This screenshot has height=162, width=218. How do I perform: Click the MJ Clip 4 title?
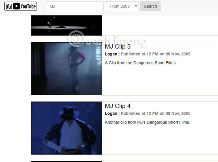[x=118, y=106]
